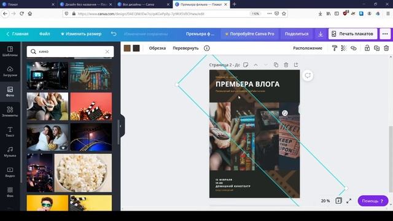Select the blue film strip photo
393x221 pixels.
click(91, 137)
